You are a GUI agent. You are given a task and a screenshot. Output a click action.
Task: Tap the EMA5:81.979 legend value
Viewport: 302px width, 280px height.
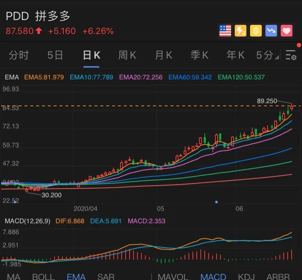click(44, 77)
